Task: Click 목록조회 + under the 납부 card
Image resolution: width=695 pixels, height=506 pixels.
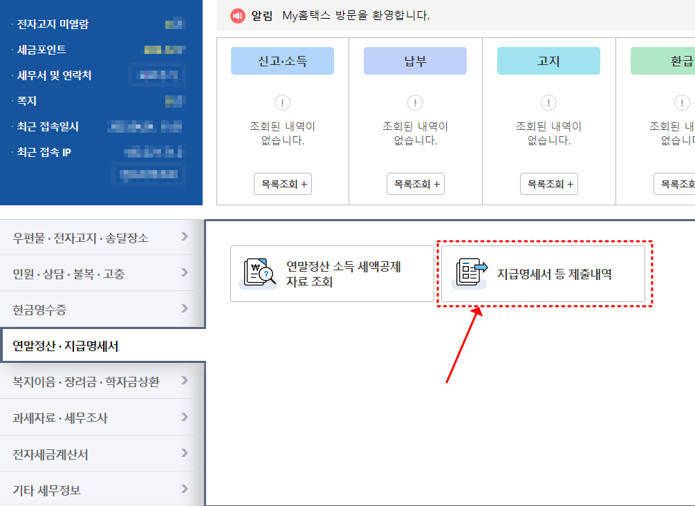Action: 415,183
